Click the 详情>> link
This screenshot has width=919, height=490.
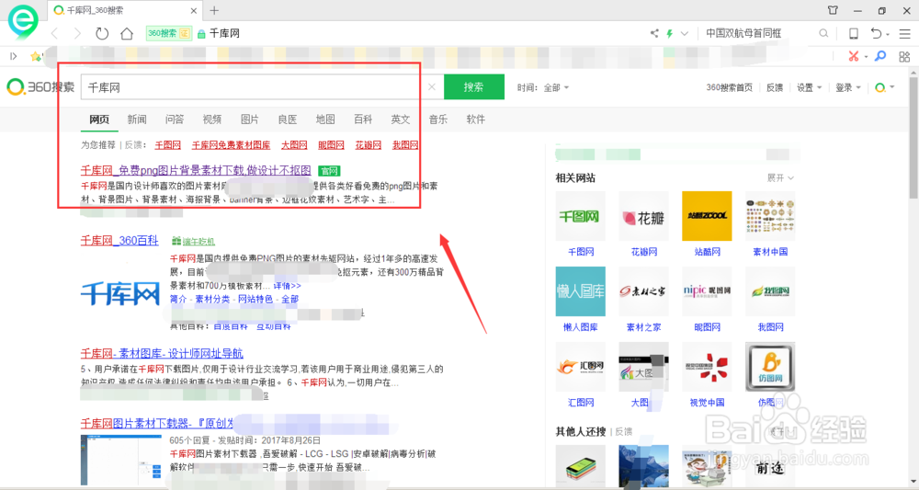287,285
